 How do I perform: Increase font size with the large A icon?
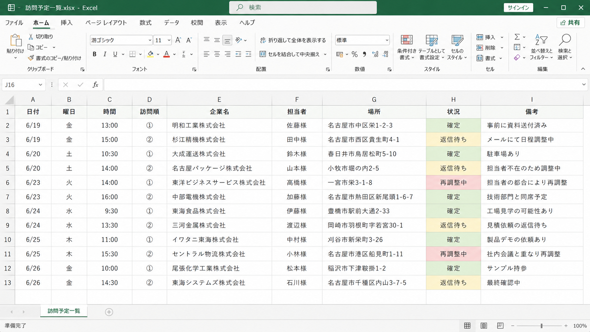[x=178, y=40]
